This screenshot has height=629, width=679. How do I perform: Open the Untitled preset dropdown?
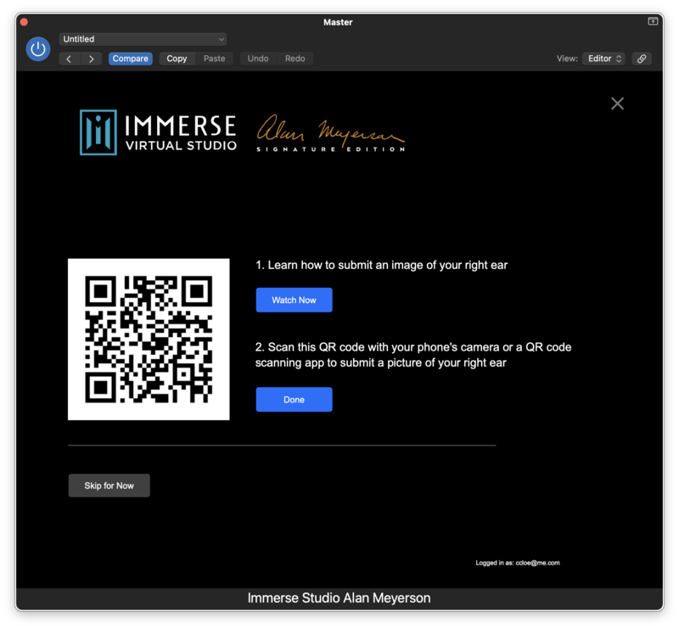coord(143,39)
